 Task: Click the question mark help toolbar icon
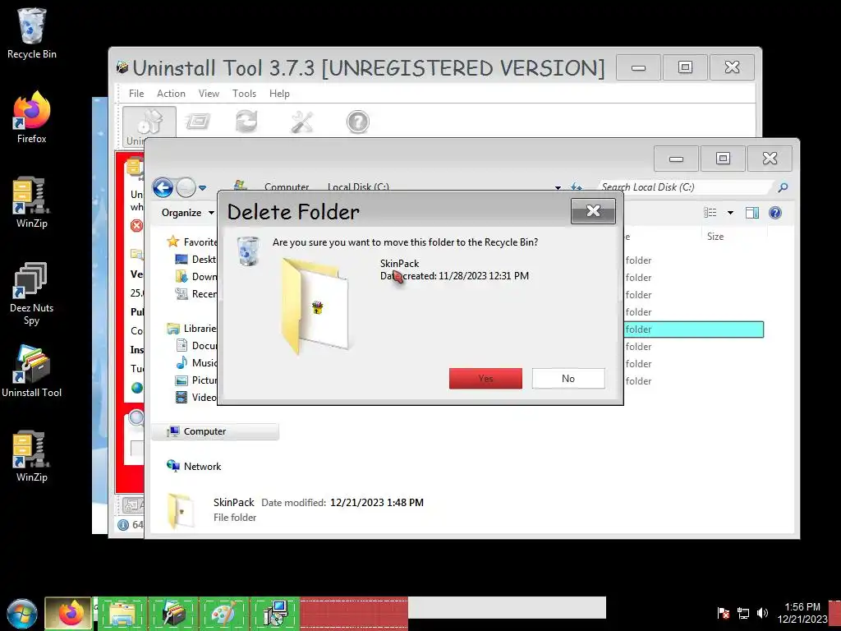click(x=358, y=122)
